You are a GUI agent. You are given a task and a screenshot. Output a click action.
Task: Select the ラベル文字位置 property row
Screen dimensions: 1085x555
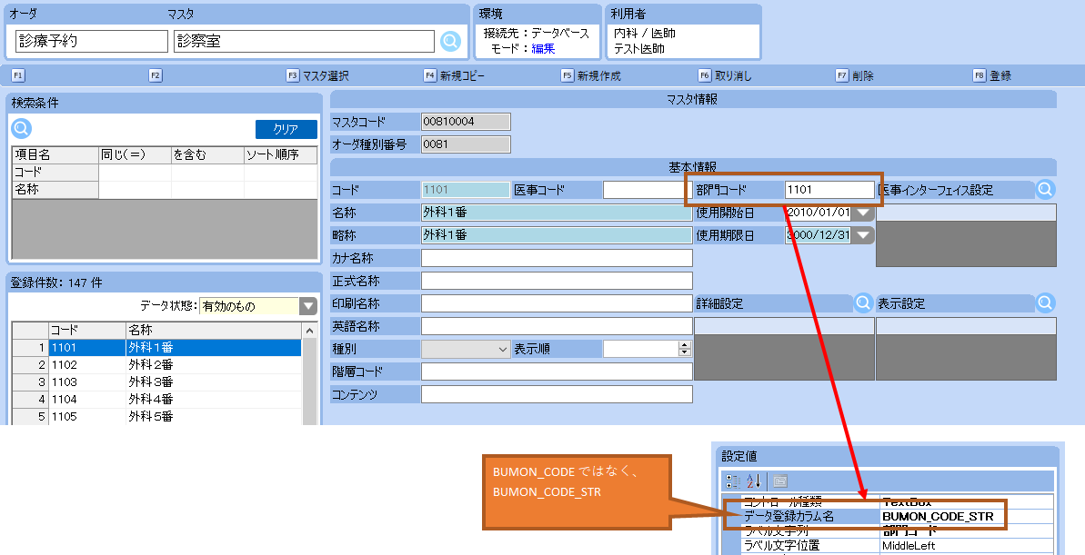point(898,545)
